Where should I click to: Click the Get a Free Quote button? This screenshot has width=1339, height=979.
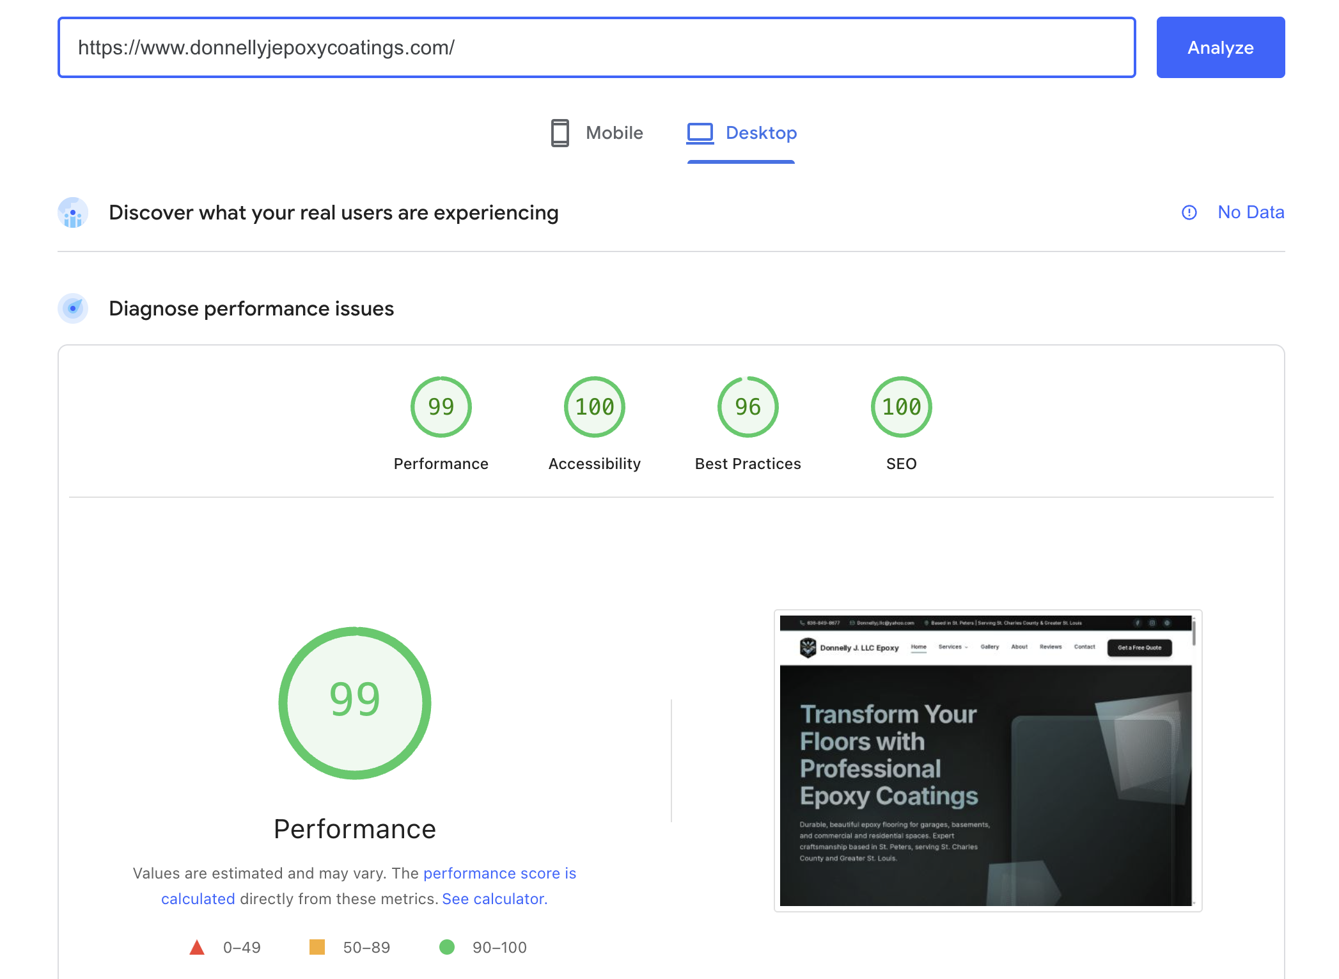pyautogui.click(x=1139, y=648)
